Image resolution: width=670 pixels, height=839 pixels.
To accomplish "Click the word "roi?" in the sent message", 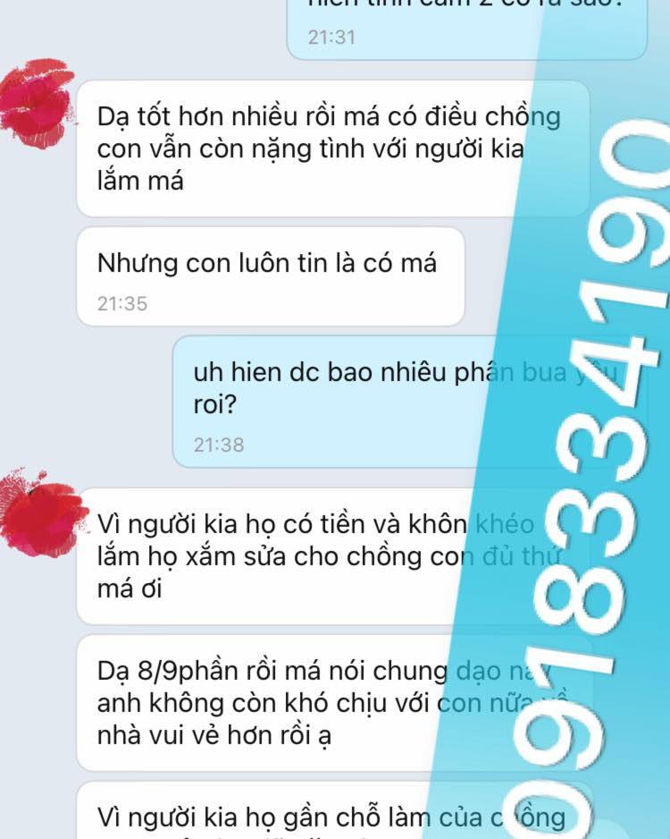I will (x=214, y=404).
